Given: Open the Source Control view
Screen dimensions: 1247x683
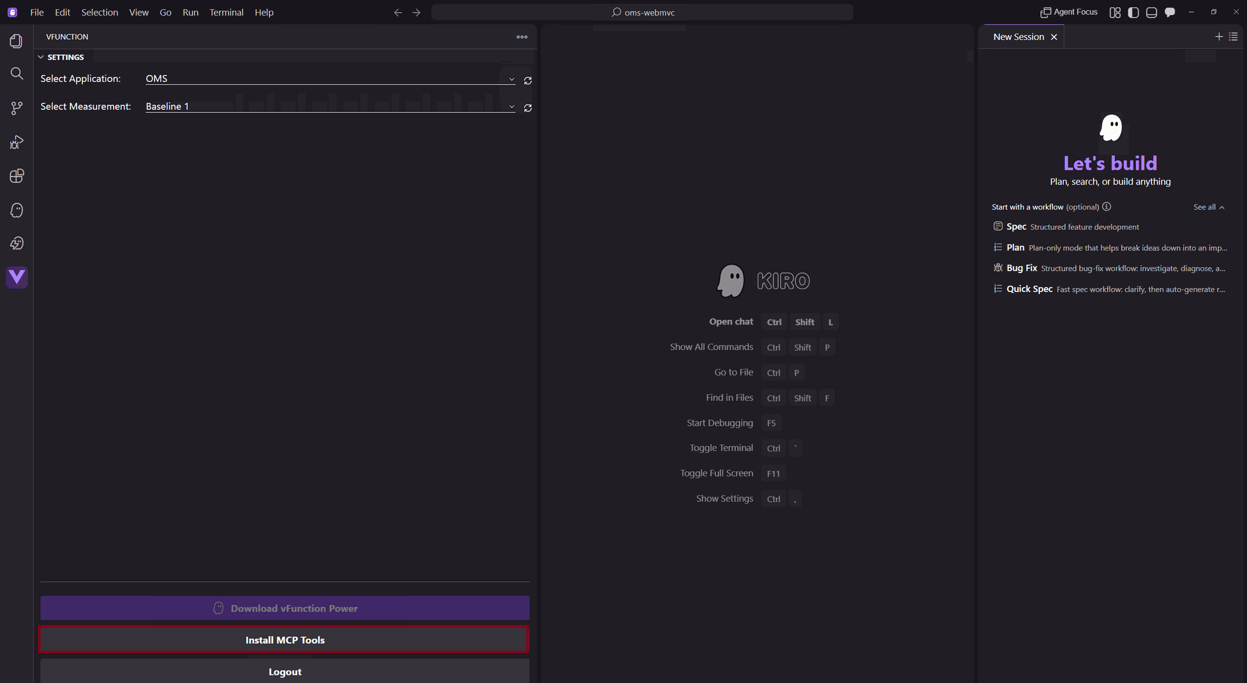Looking at the screenshot, I should tap(17, 108).
